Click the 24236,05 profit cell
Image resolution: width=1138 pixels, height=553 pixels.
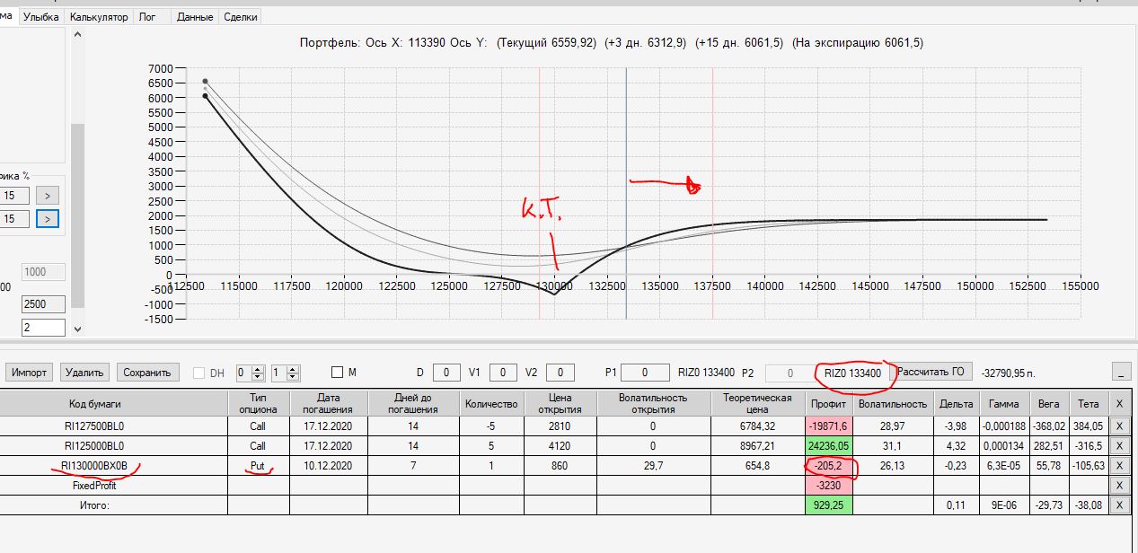pyautogui.click(x=829, y=445)
